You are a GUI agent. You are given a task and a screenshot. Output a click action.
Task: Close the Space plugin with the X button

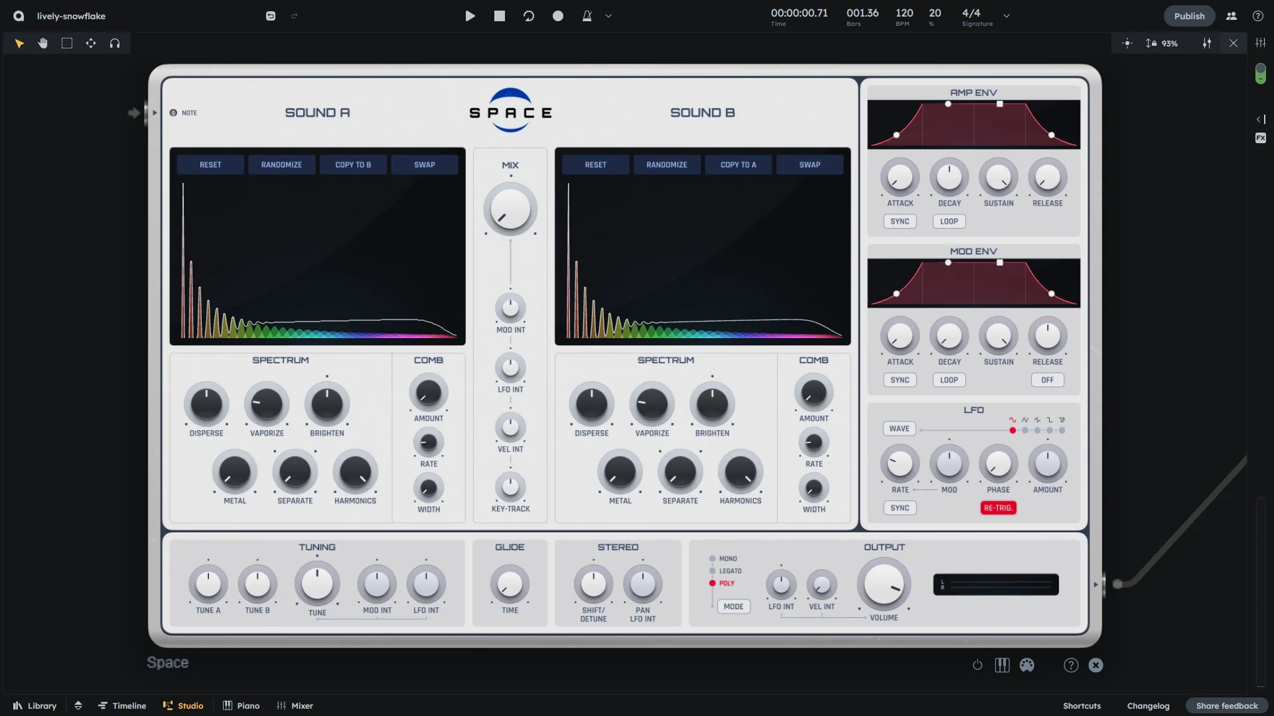pyautogui.click(x=1096, y=665)
